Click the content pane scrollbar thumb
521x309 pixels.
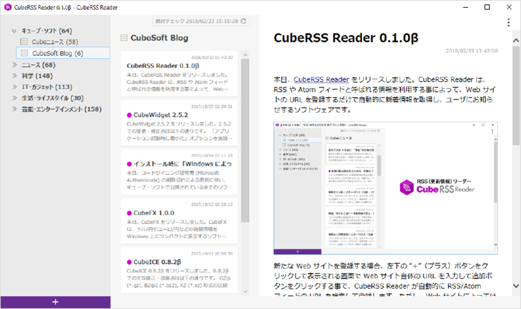click(516, 96)
